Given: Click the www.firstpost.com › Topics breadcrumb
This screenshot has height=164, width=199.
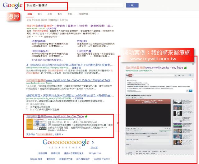Looking at the screenshot, I should 39,83.
